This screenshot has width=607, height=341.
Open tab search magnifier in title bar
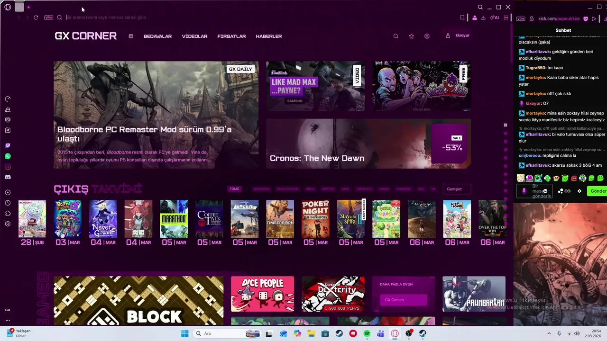point(480,7)
